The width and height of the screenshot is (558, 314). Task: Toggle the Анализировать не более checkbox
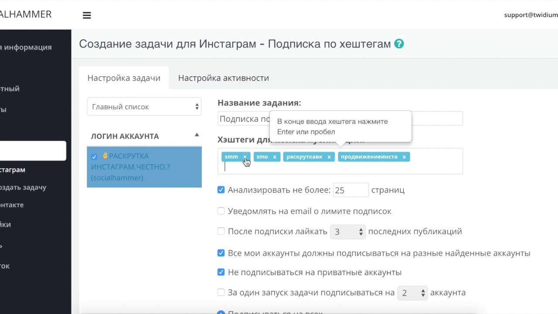221,190
